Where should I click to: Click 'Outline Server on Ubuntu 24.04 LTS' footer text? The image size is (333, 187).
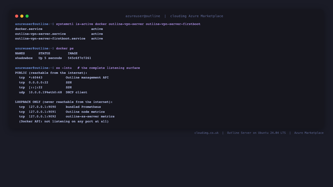coord(256,133)
